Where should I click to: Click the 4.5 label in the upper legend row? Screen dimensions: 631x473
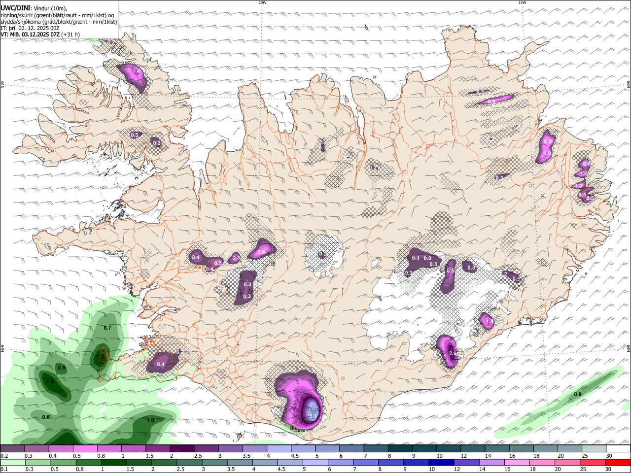295,456
